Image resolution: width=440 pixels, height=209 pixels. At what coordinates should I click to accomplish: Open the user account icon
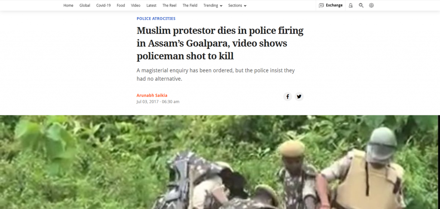point(351,5)
